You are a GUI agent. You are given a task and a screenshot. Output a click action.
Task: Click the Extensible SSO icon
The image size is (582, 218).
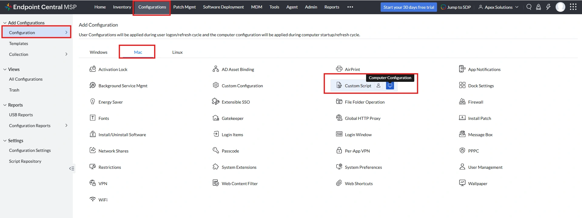coord(216,102)
